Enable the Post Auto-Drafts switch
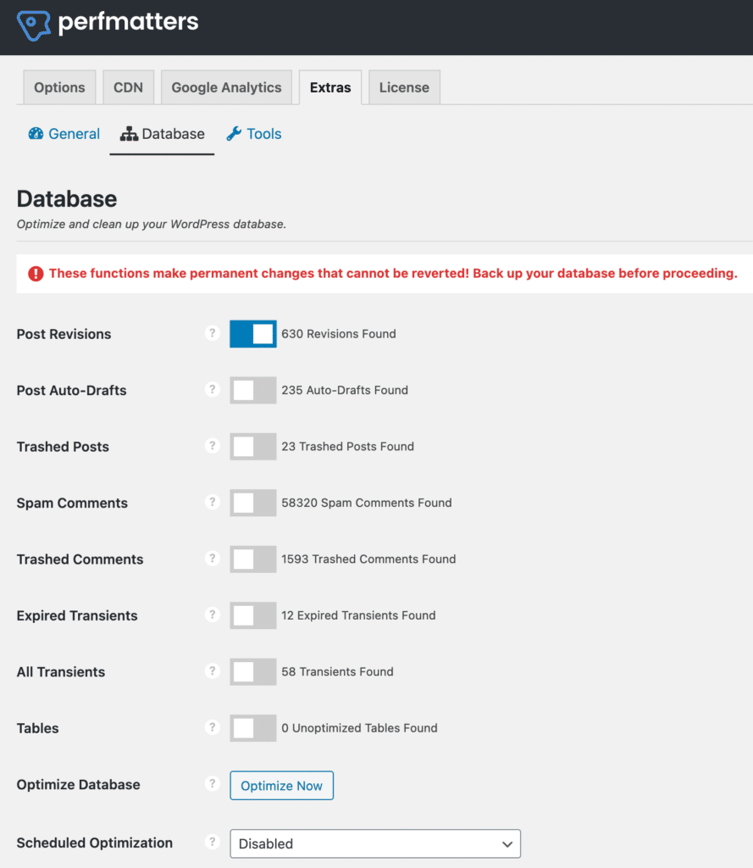 coord(252,390)
